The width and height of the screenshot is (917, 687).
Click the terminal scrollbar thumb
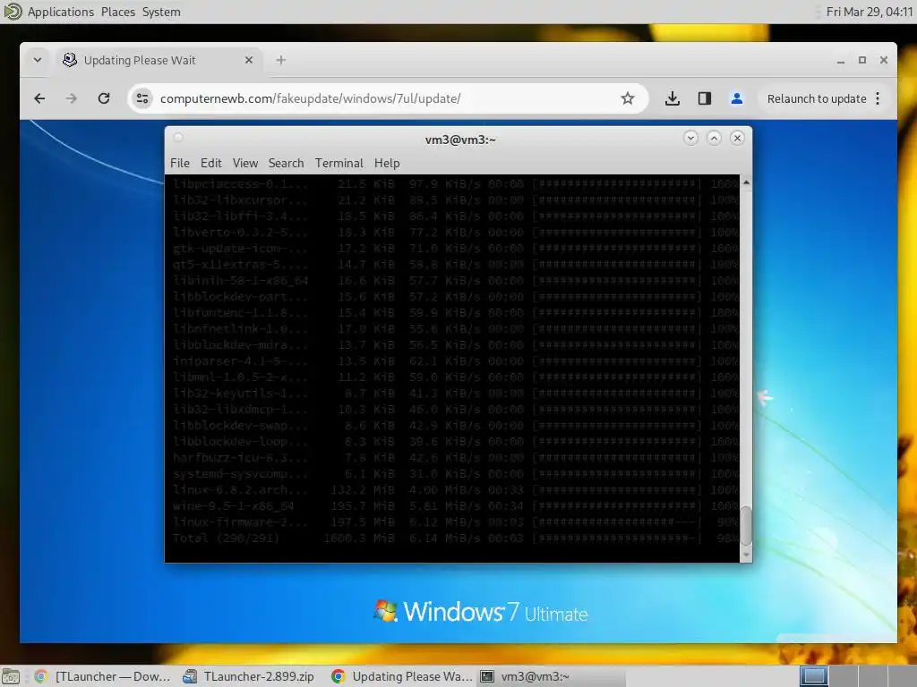(x=746, y=526)
